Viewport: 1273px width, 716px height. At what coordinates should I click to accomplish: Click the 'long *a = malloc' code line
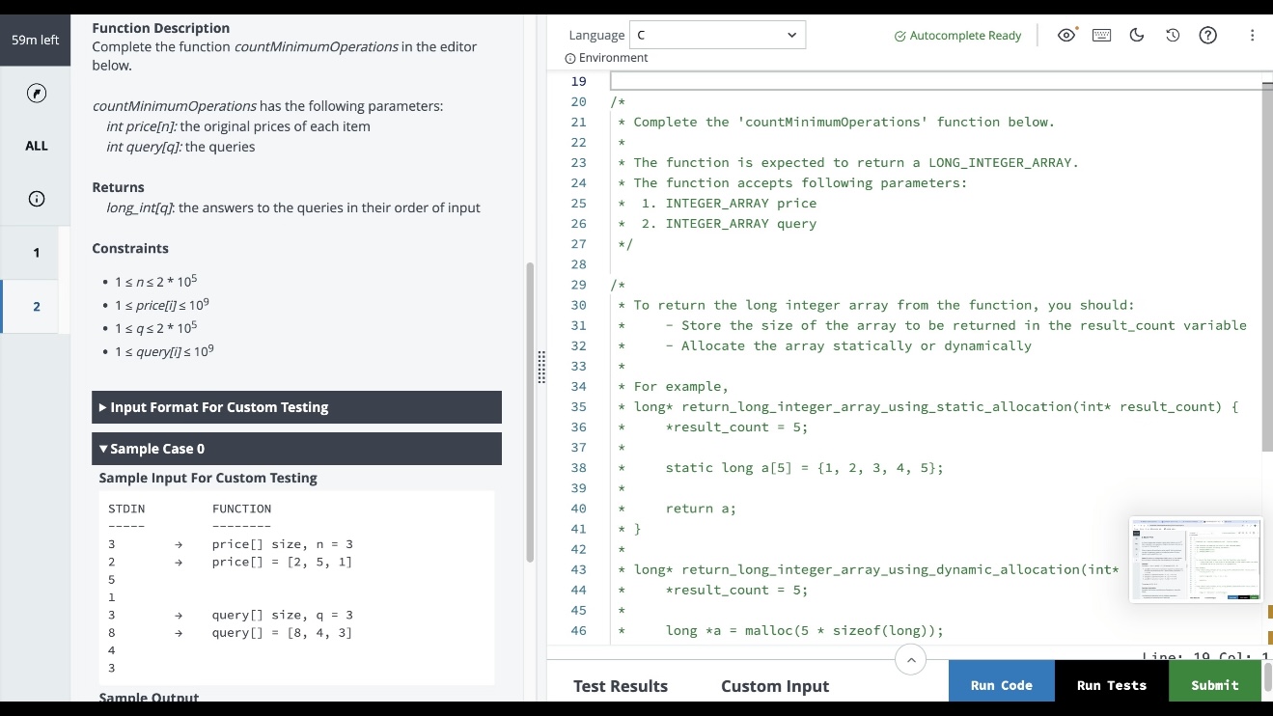[x=804, y=630]
